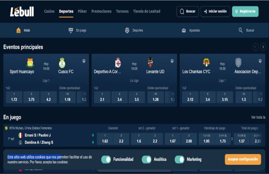Click the Cusco FC team crest
The image size is (269, 174).
click(62, 63)
